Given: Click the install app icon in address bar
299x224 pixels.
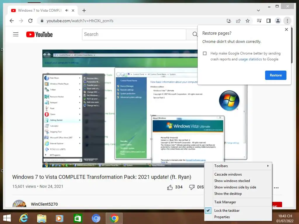Looking at the screenshot, I should pyautogui.click(x=229, y=21).
